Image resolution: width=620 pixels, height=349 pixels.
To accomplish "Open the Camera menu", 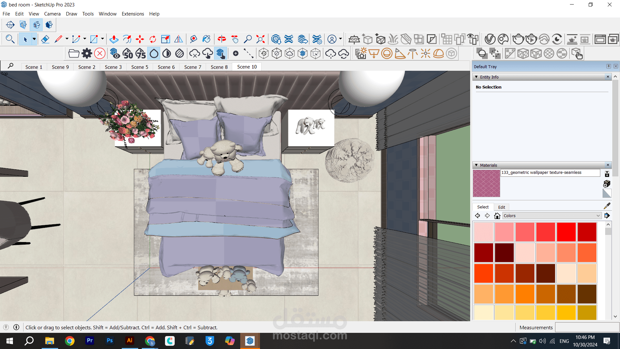I will 52,14.
